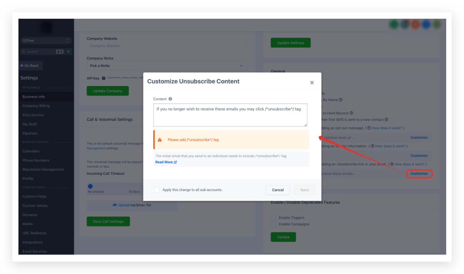Click the help icon next to By Name
This screenshot has height=274, width=464.
click(x=340, y=100)
